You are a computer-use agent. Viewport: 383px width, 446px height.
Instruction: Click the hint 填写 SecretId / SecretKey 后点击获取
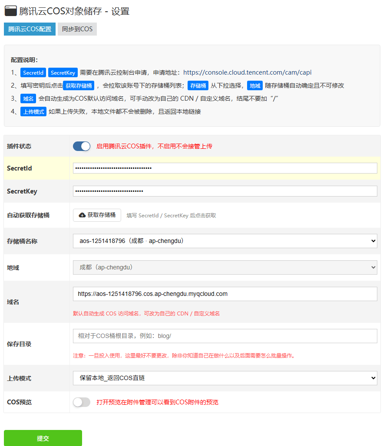click(171, 216)
